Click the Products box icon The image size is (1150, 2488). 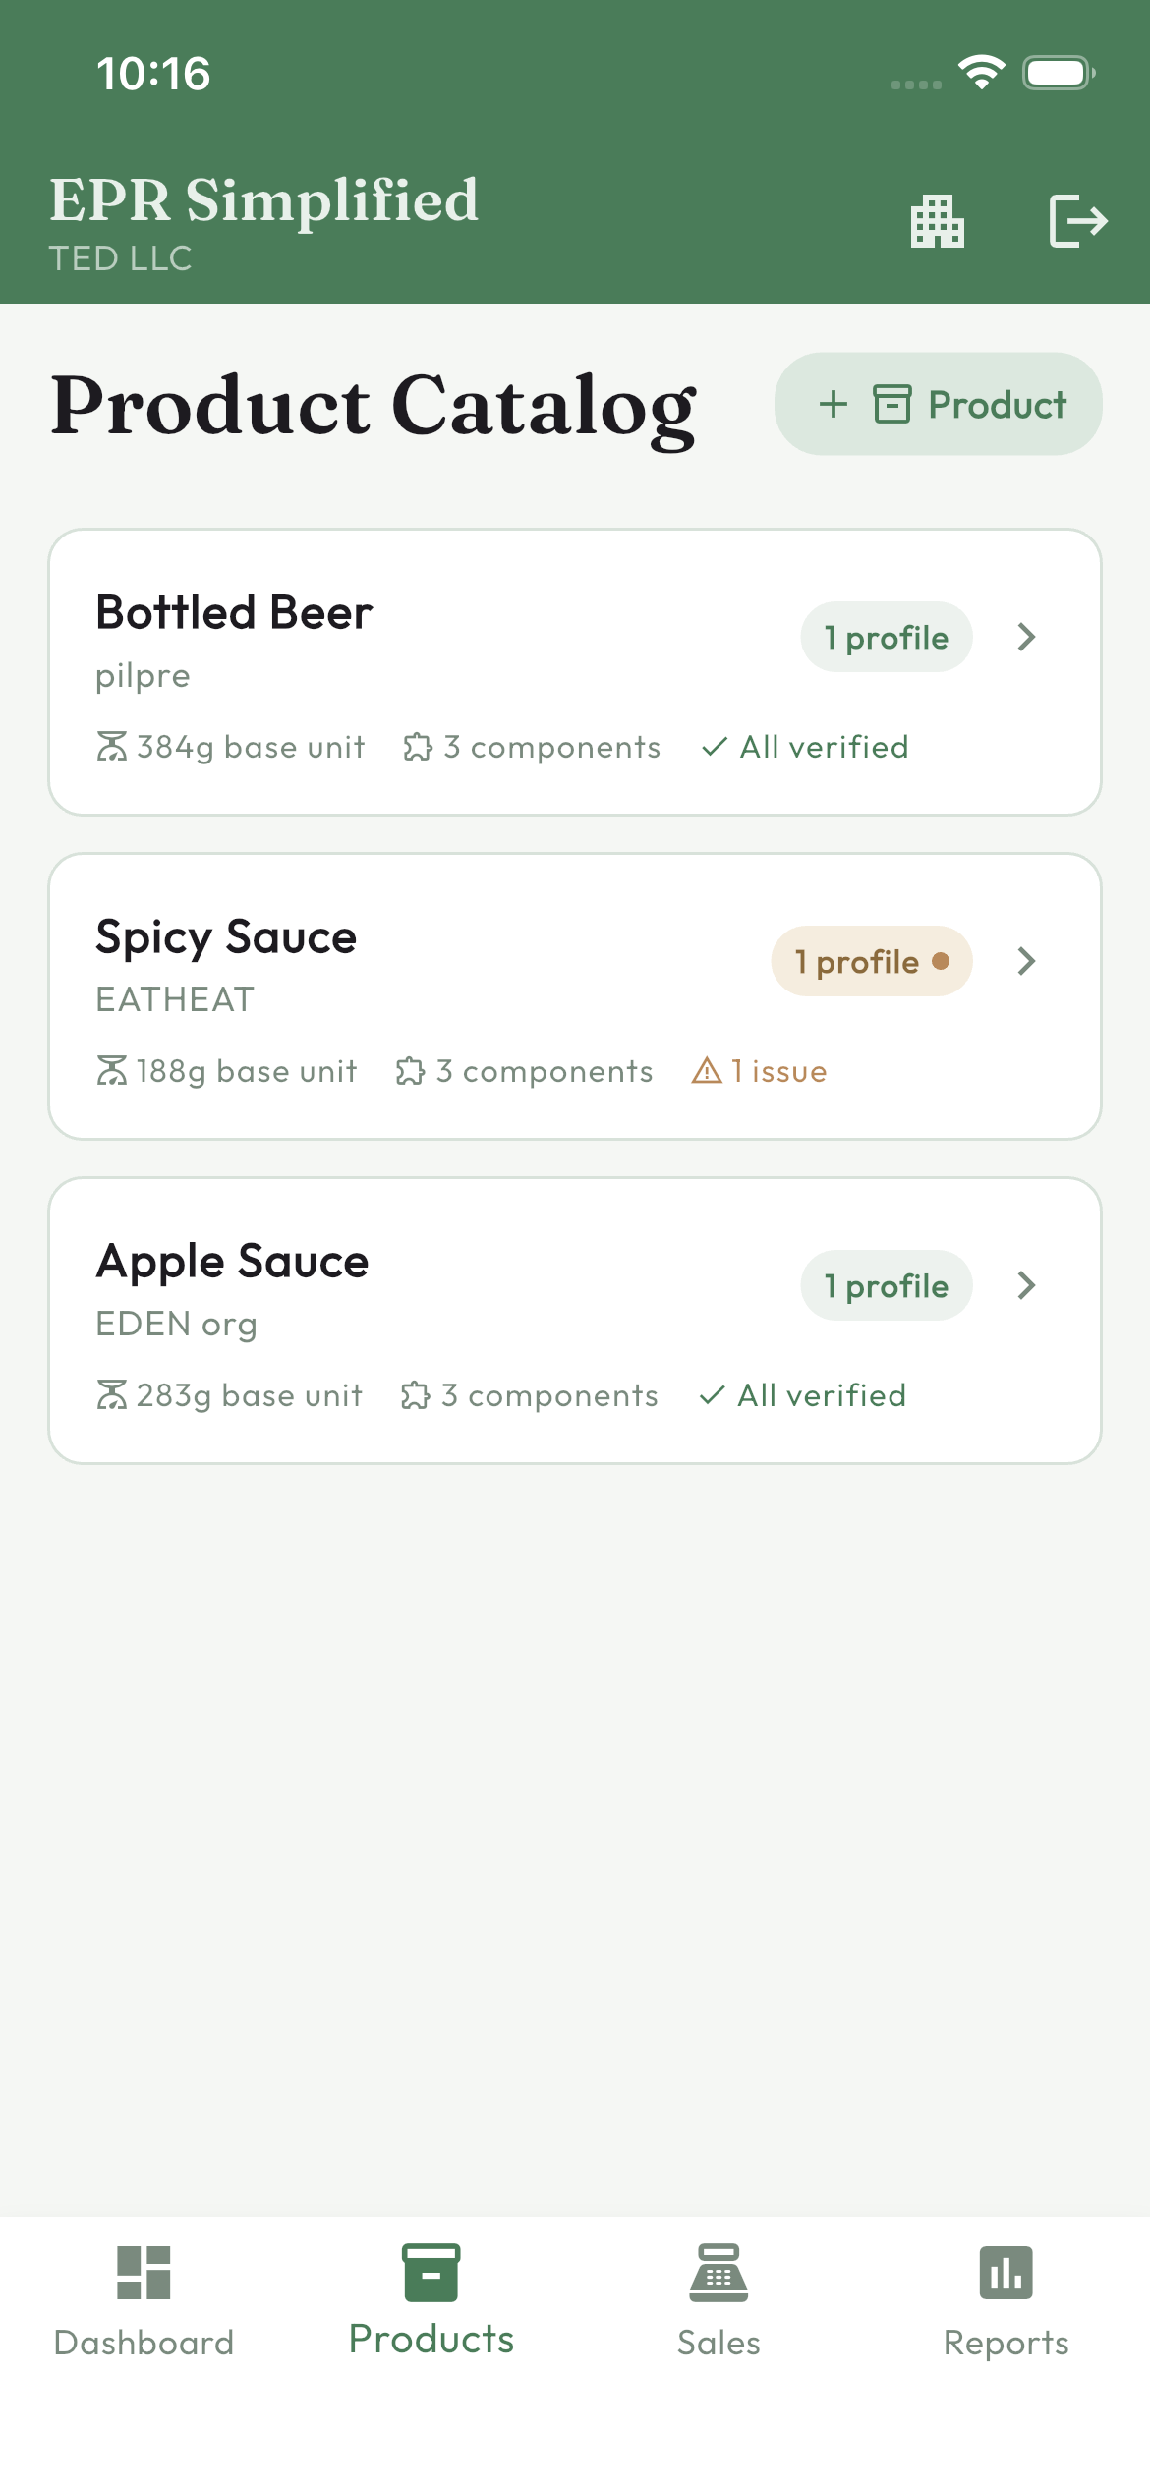point(431,2272)
